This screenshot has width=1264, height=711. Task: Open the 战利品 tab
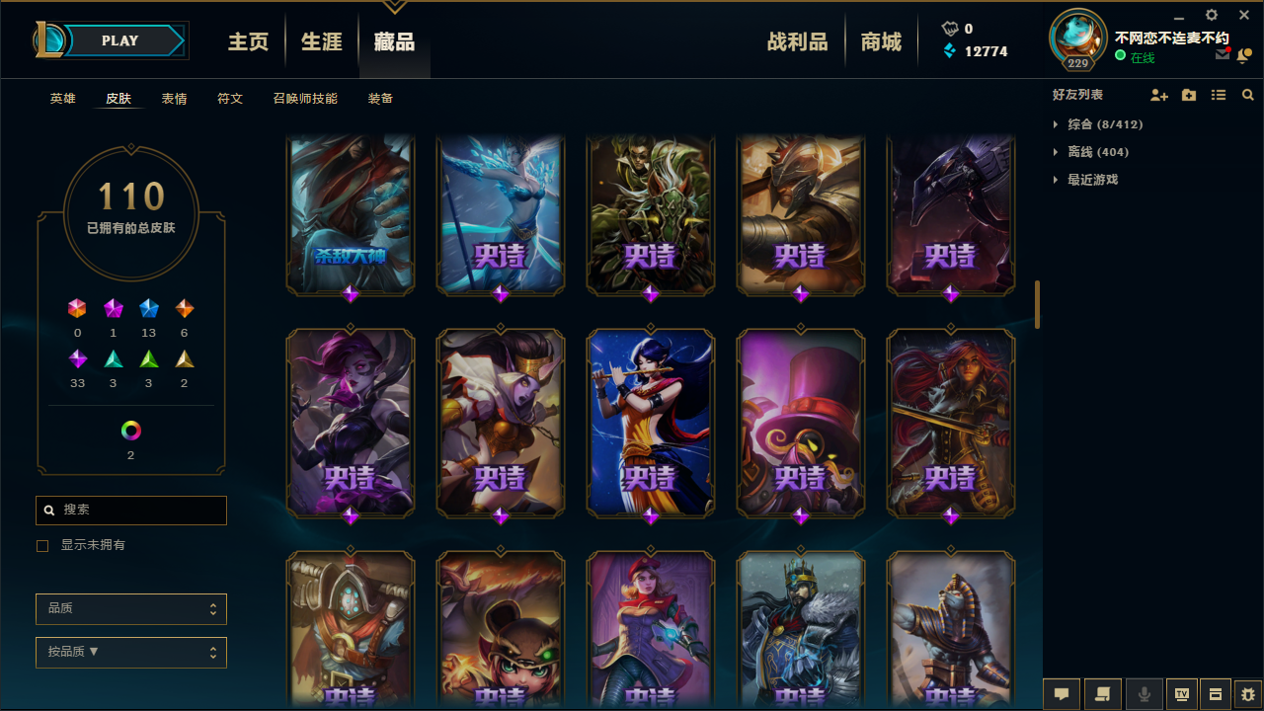(797, 41)
